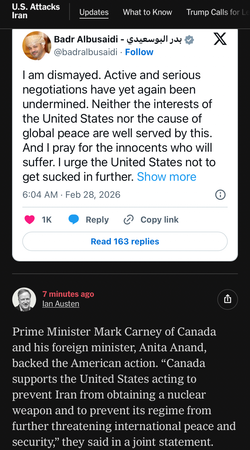The image size is (250, 450).
Task: Click the @badralbusaidi handle
Action: coord(85,52)
